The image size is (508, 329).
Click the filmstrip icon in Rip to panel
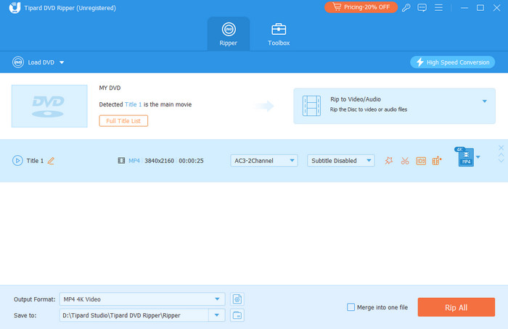point(311,106)
